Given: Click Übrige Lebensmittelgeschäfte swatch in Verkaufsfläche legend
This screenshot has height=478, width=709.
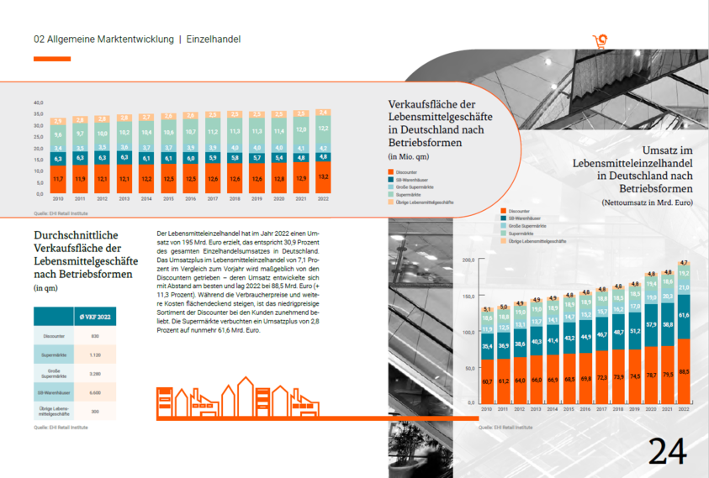Looking at the screenshot, I should (x=391, y=202).
